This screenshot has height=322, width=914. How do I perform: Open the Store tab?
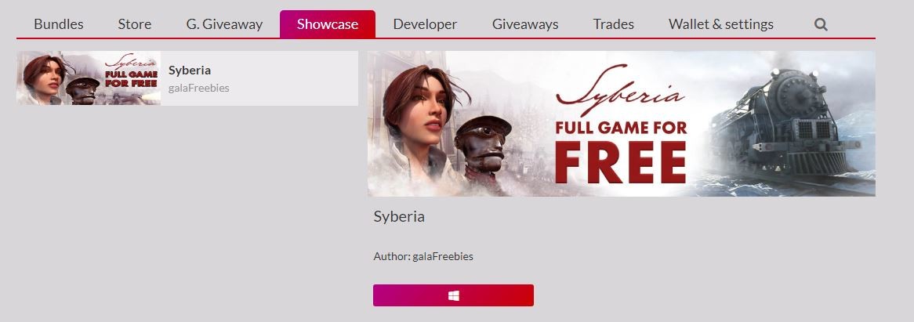135,24
